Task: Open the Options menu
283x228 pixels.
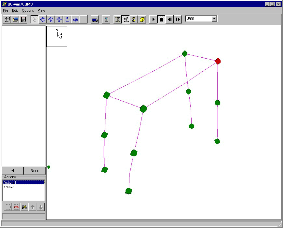Action: coord(28,10)
